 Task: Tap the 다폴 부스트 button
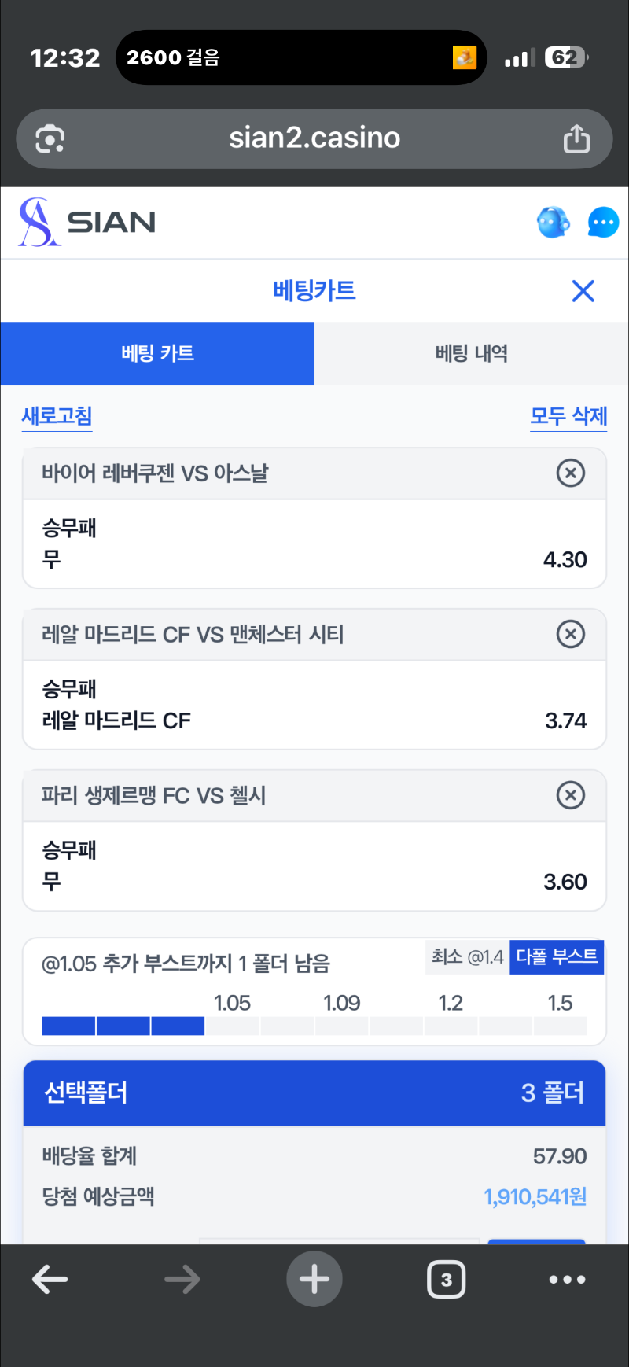tap(557, 956)
